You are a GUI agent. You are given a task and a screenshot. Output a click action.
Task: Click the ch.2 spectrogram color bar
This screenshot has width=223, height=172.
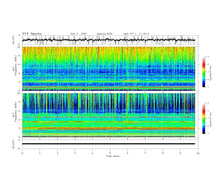point(204,118)
